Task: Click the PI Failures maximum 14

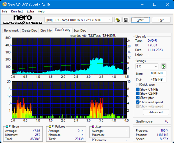Action: click(82, 135)
